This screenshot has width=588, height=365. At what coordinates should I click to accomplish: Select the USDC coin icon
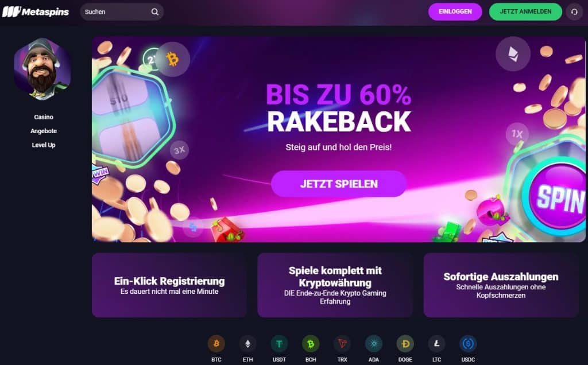(x=468, y=344)
